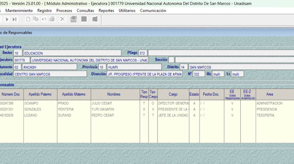Image resolution: width=294 pixels, height=164 pixels.
Task: Click the SAN MARCOS district field
Action: pos(241,67)
